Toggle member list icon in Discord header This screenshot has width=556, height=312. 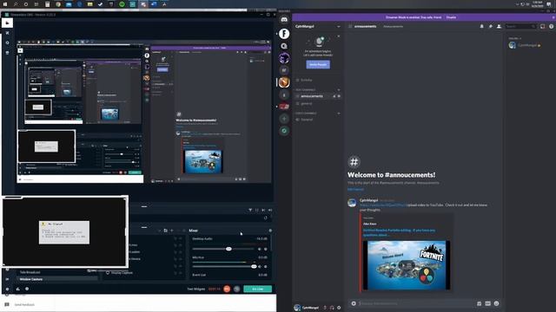pyautogui.click(x=499, y=26)
